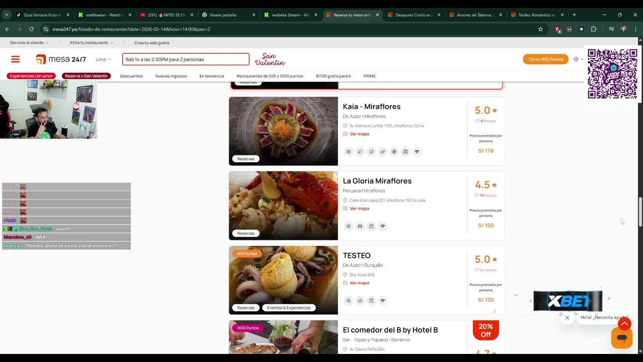Click the air conditioning icon for Kaia
This screenshot has height=362, width=643.
(x=348, y=151)
